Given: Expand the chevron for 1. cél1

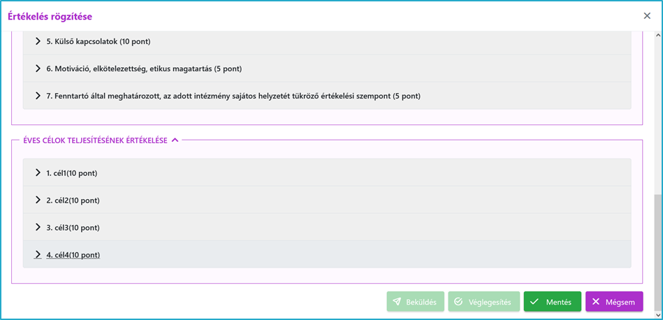Looking at the screenshot, I should tap(38, 173).
